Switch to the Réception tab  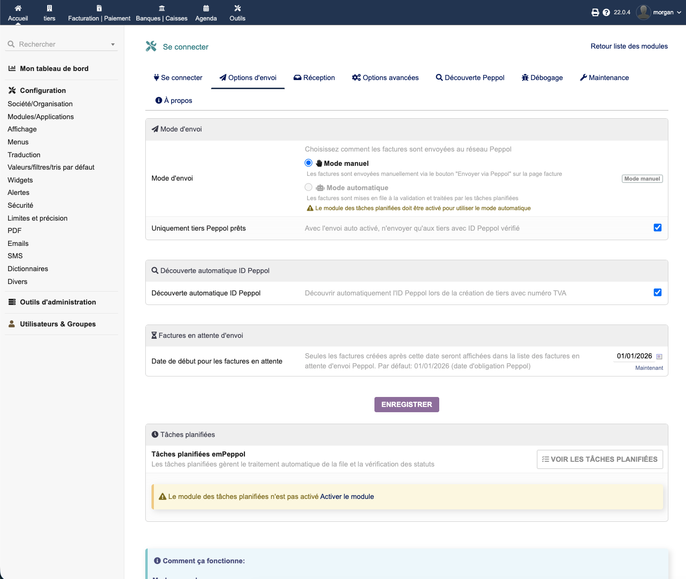click(x=314, y=78)
